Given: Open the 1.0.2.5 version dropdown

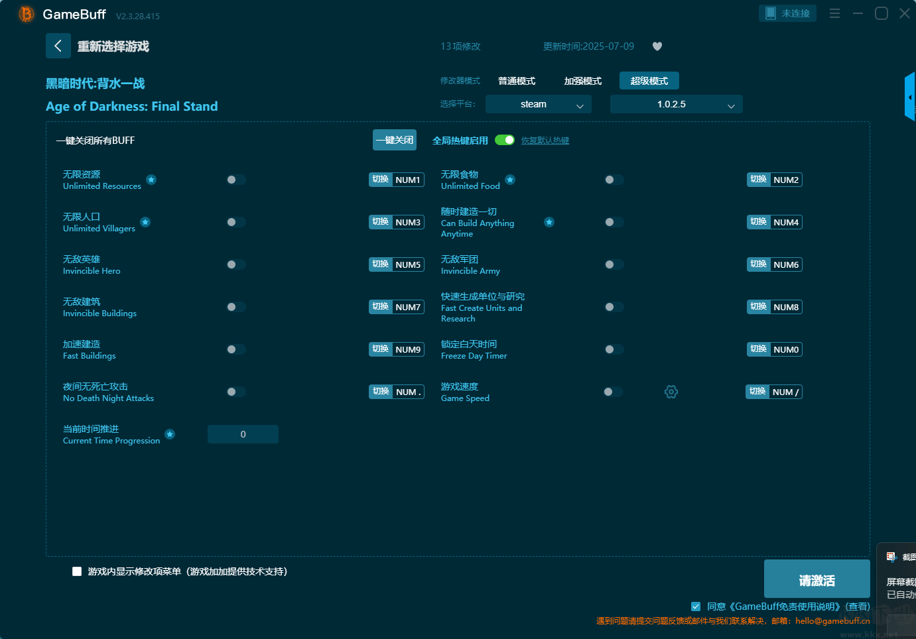Looking at the screenshot, I should point(677,104).
